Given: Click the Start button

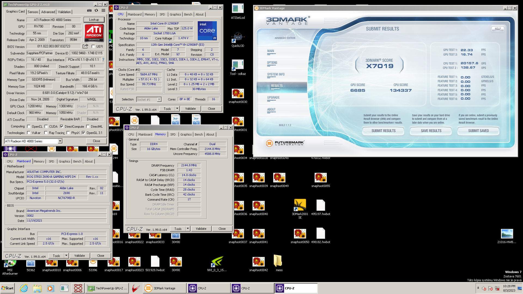Looking at the screenshot, I should [x=8, y=288].
